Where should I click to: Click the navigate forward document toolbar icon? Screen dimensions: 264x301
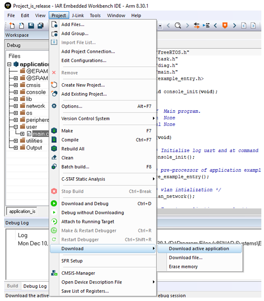click(253, 25)
